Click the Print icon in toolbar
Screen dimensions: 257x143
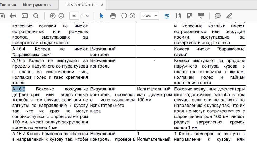click(13, 16)
